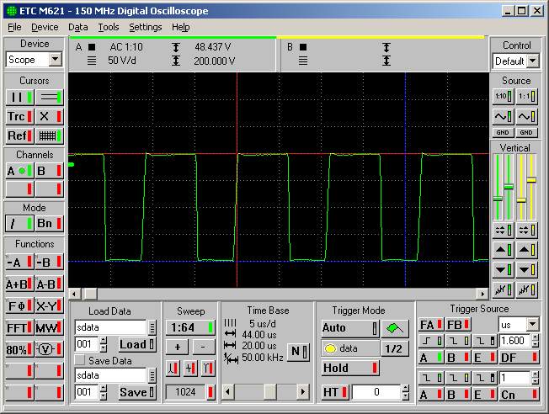This screenshot has width=549, height=414.
Task: Invert channel A with -A button
Action: pyautogui.click(x=19, y=263)
